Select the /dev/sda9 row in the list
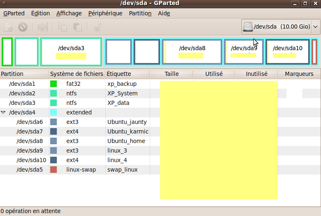The width and height of the screenshot is (321, 216). tap(160, 150)
